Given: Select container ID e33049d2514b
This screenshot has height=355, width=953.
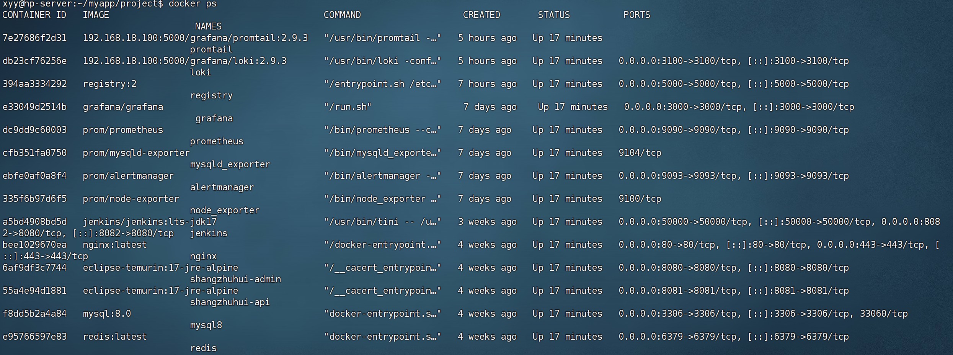Looking at the screenshot, I should pos(34,107).
